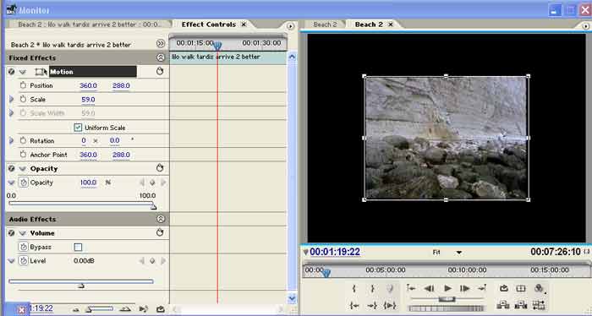Viewport: 592px width, 316px height.
Task: Hide the Effect Controls timeline view
Action: pos(161,44)
